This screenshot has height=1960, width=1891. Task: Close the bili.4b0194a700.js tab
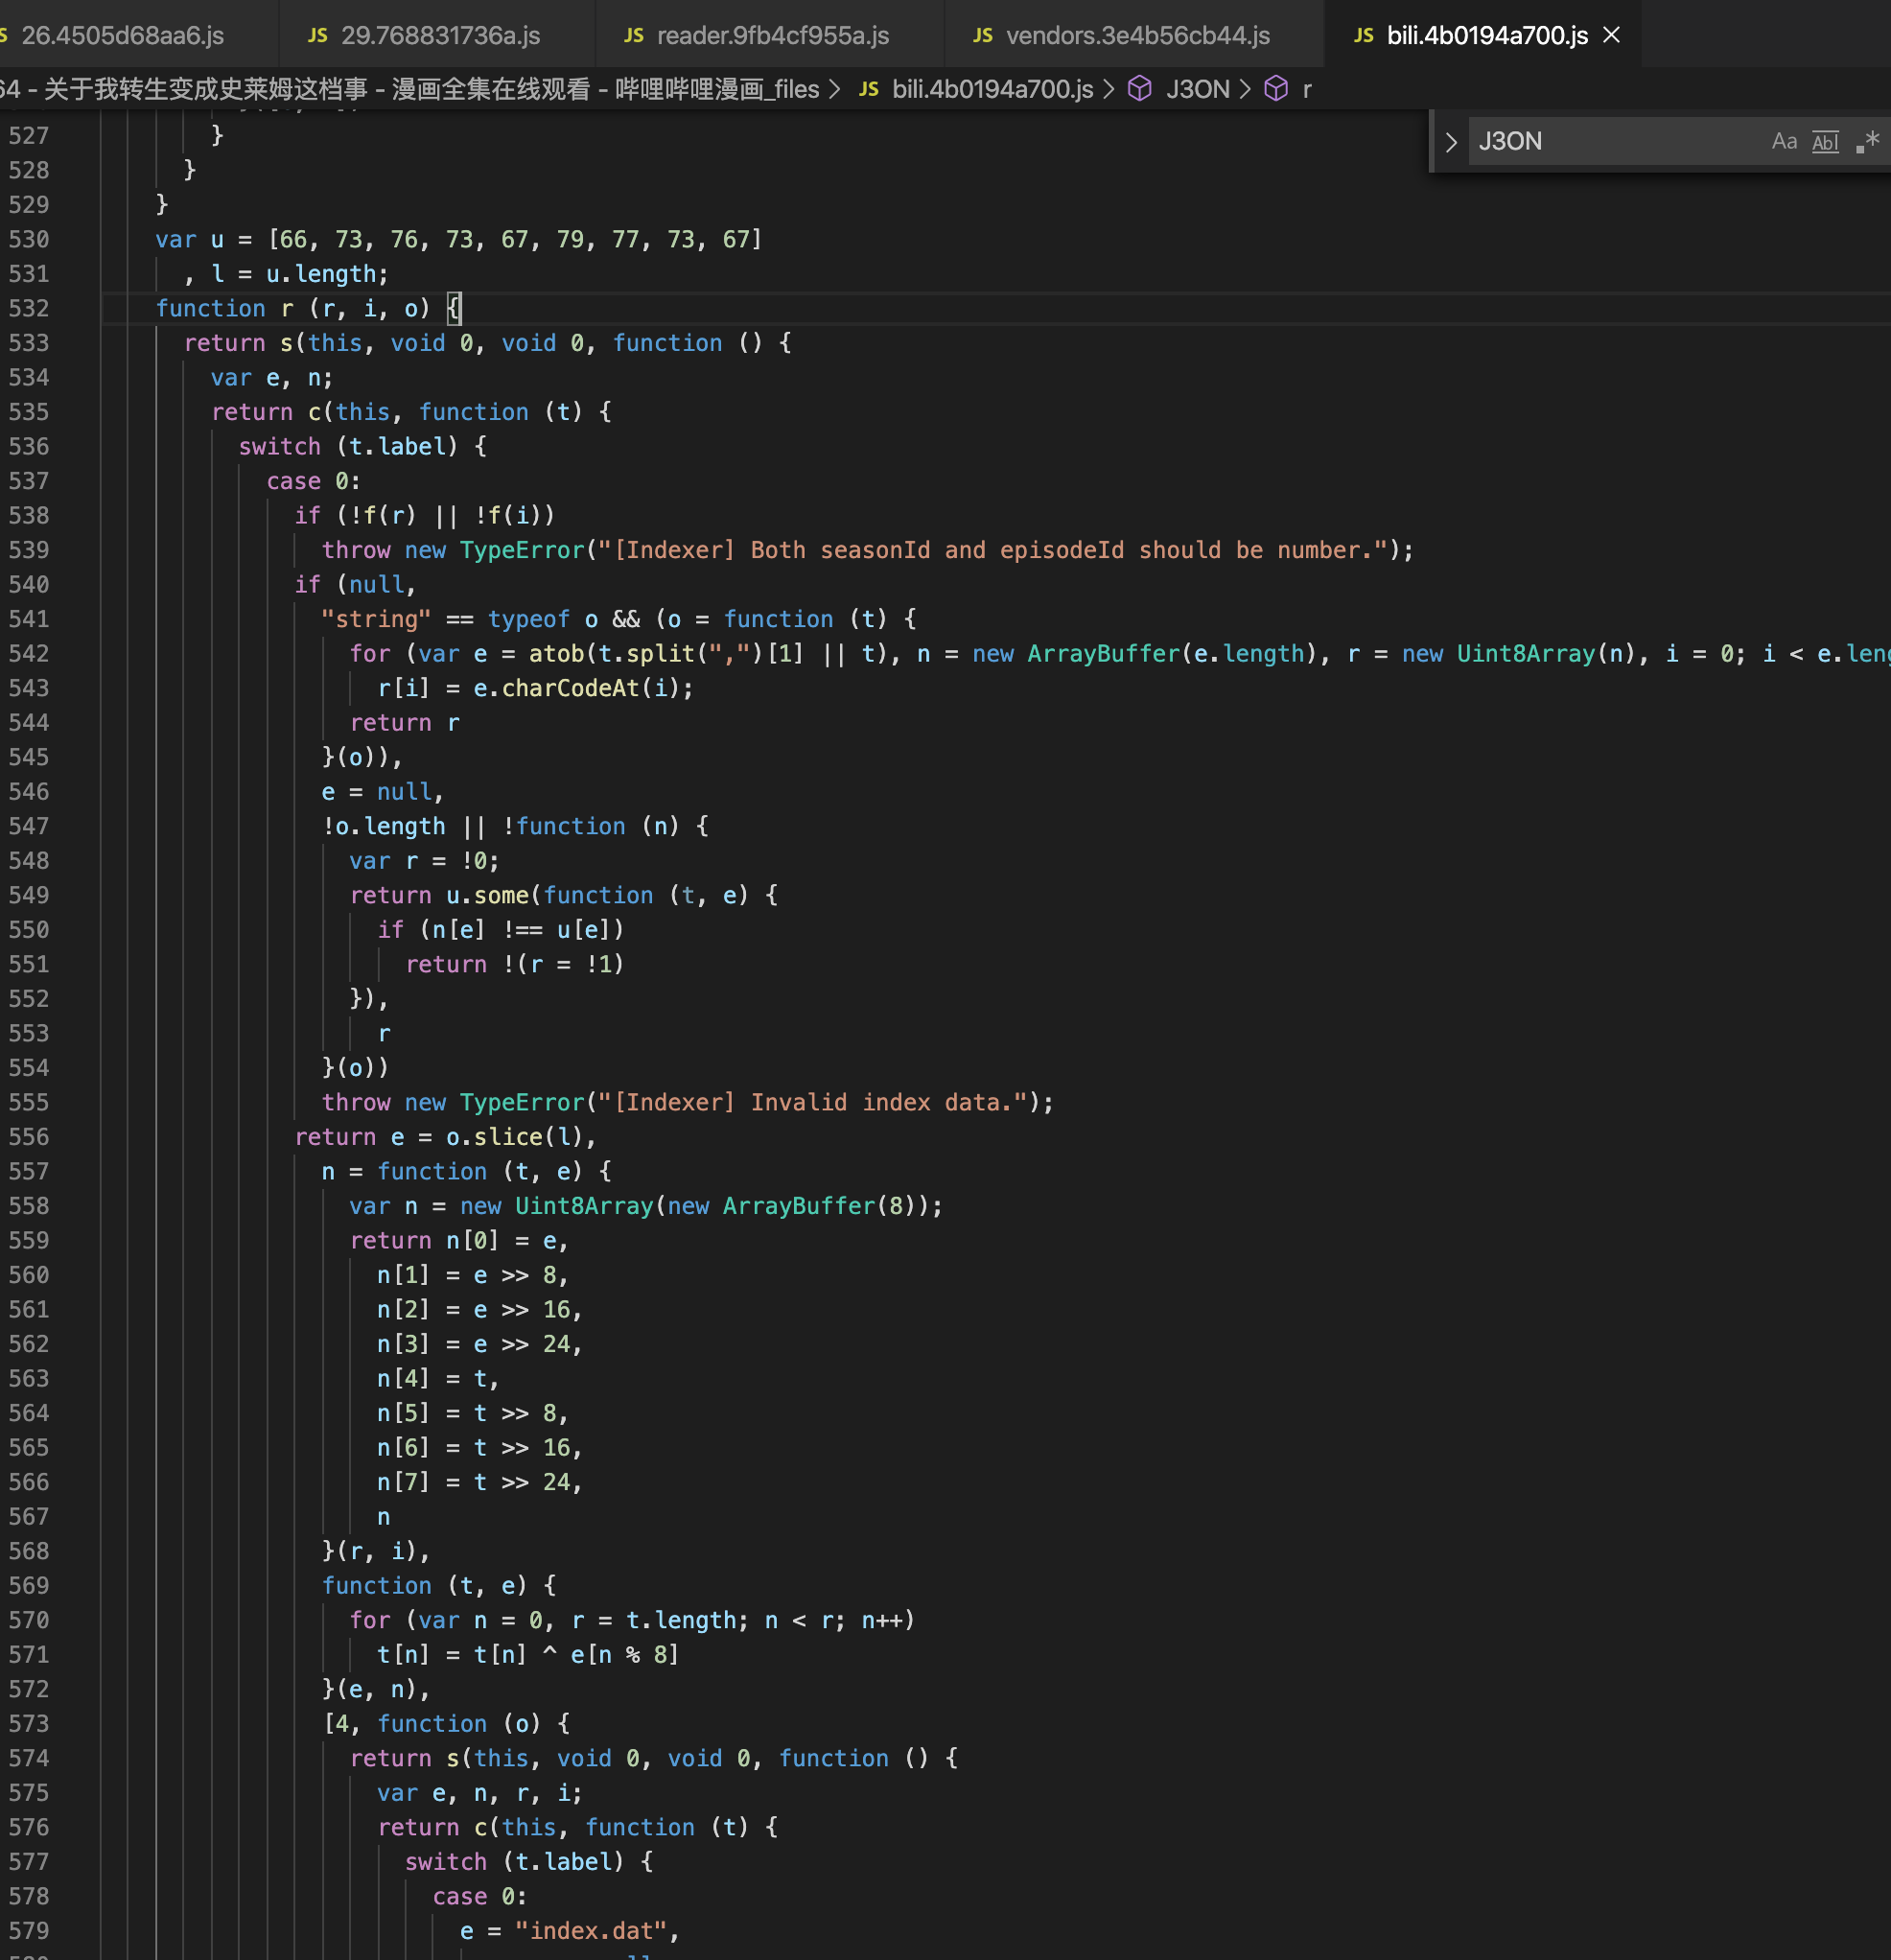(x=1611, y=35)
